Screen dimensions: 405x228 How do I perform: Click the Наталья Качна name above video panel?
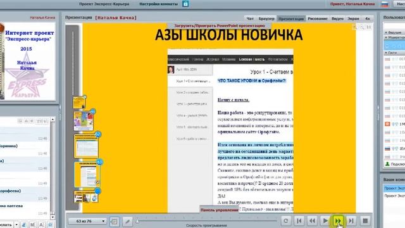[x=42, y=18]
